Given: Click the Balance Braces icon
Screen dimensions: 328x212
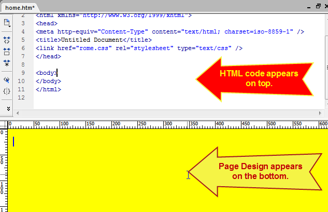Looking at the screenshot, I should tap(7, 91).
